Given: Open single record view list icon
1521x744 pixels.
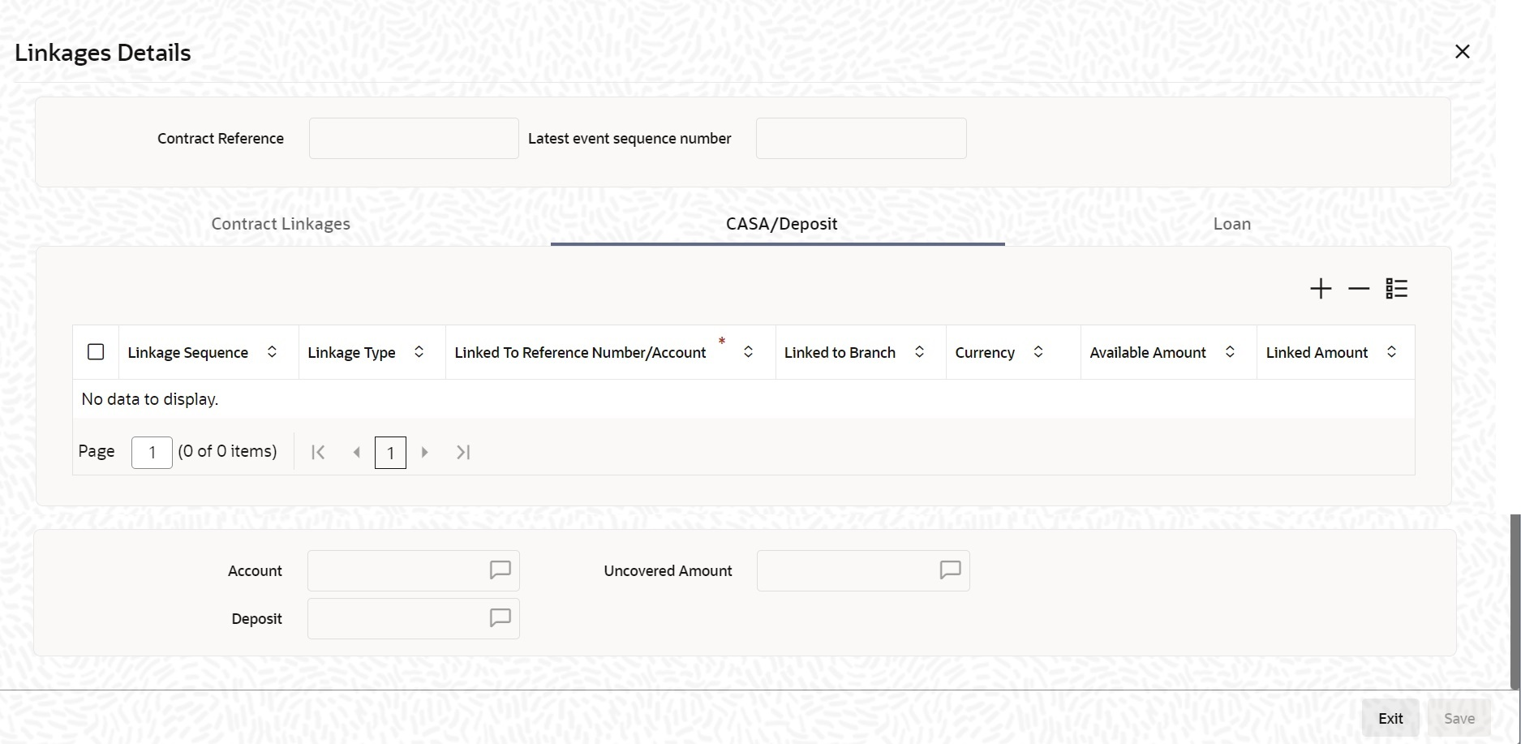Looking at the screenshot, I should tap(1397, 289).
